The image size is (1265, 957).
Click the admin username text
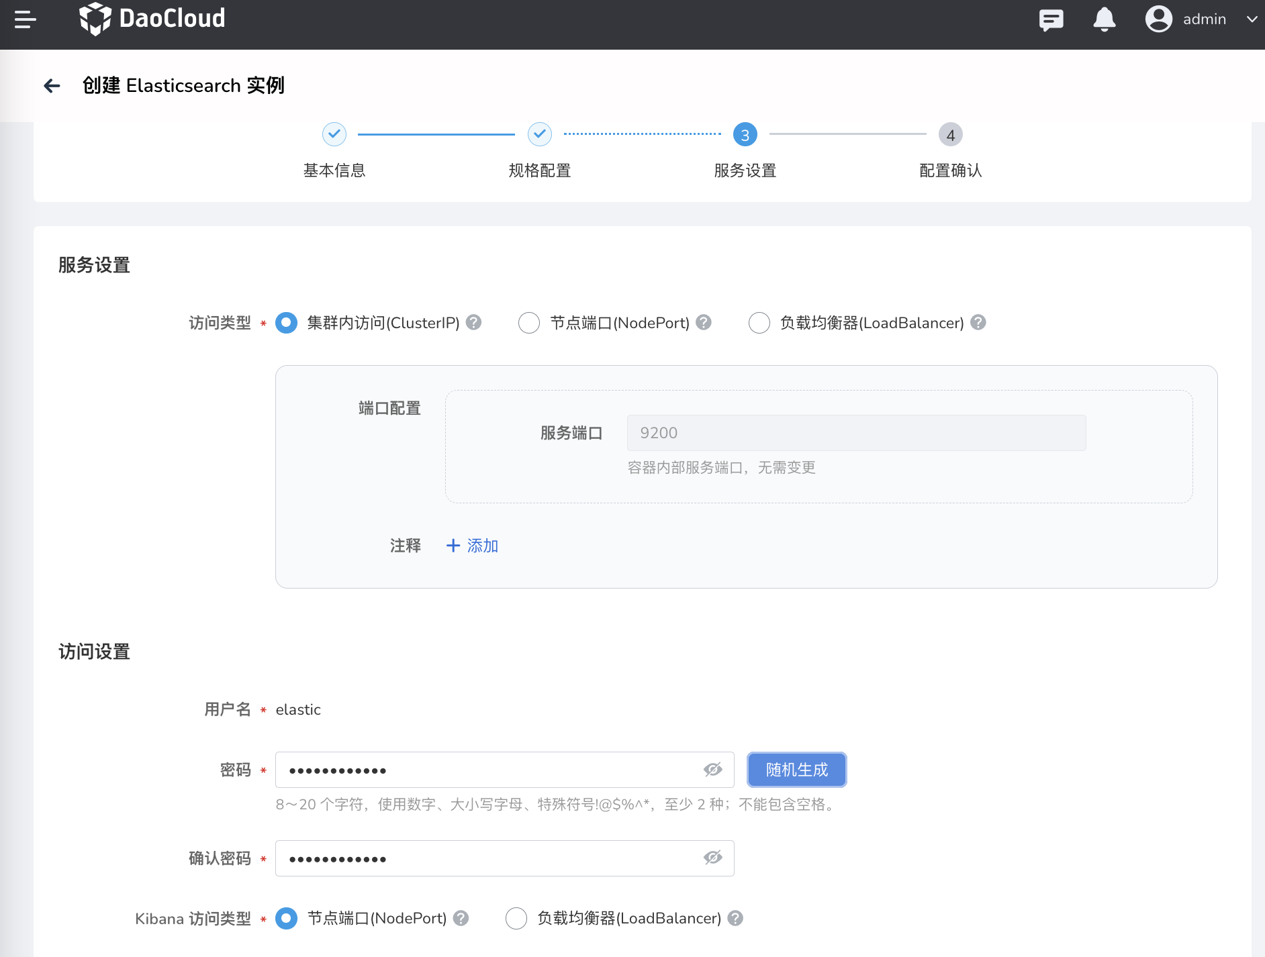click(x=1205, y=19)
